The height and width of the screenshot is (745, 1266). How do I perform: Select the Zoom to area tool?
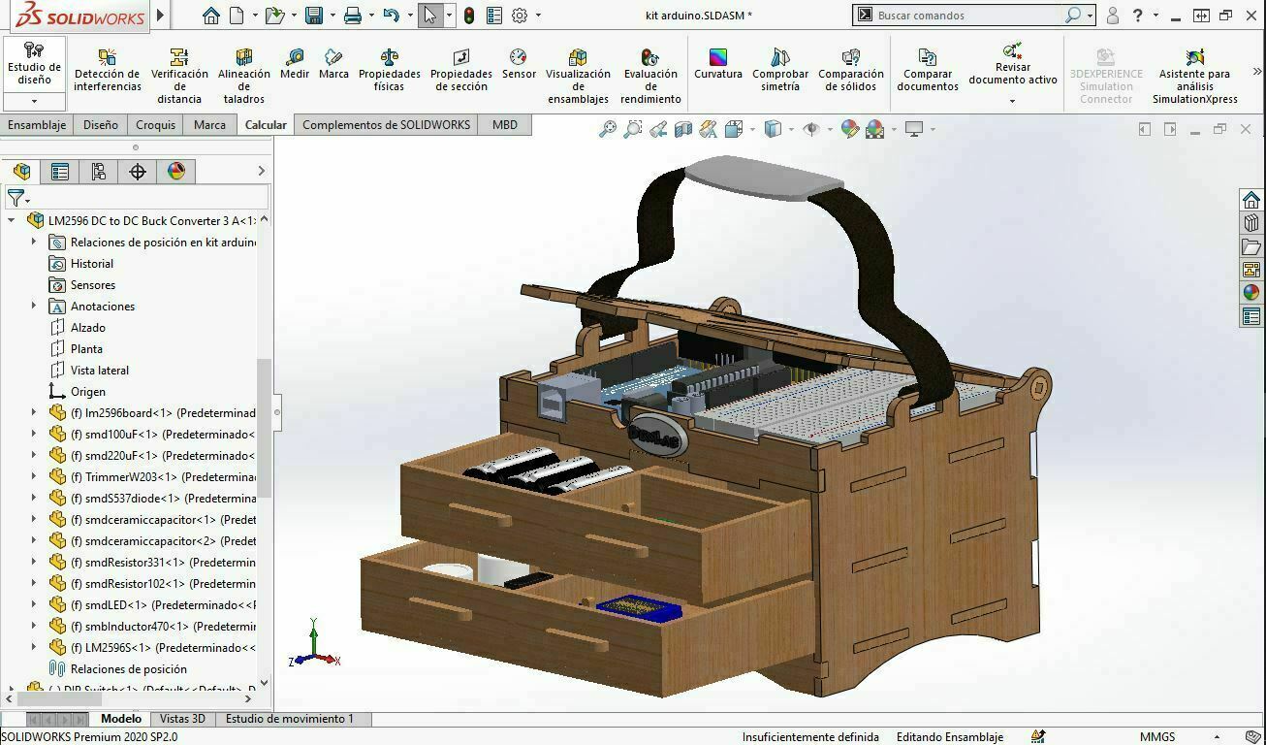(631, 129)
